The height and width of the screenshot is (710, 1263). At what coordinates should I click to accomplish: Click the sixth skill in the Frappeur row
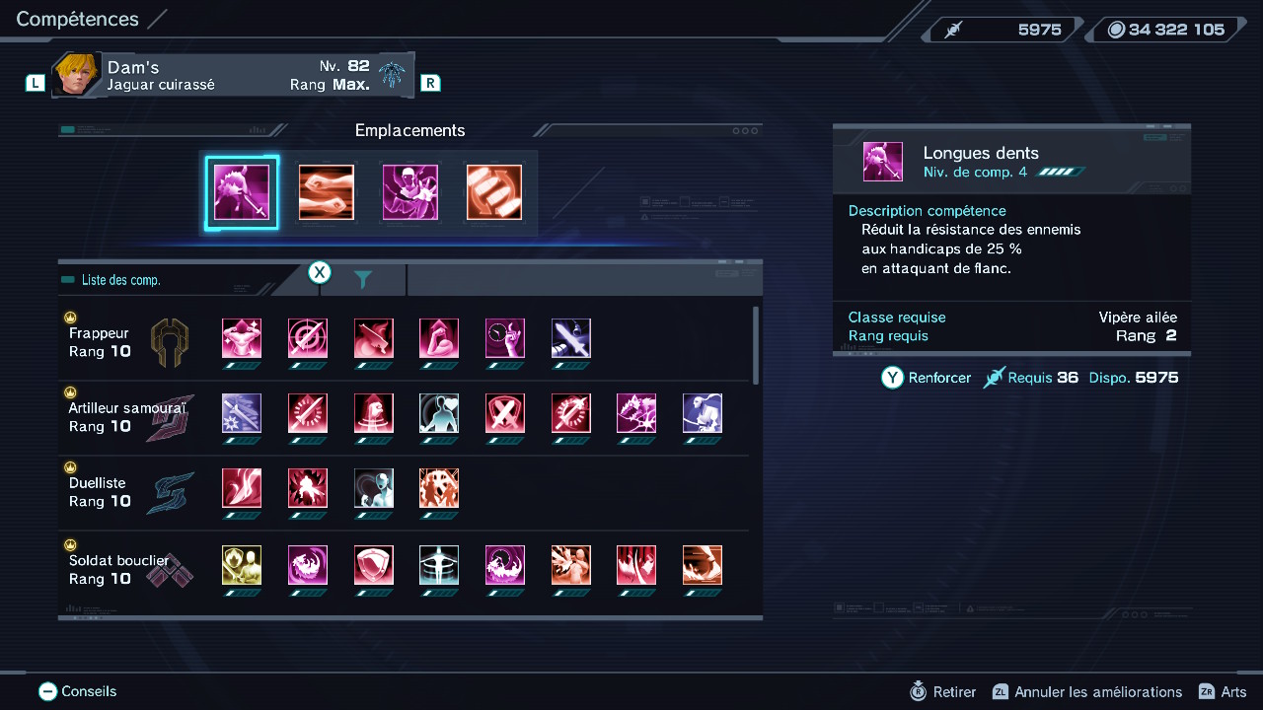tap(571, 338)
